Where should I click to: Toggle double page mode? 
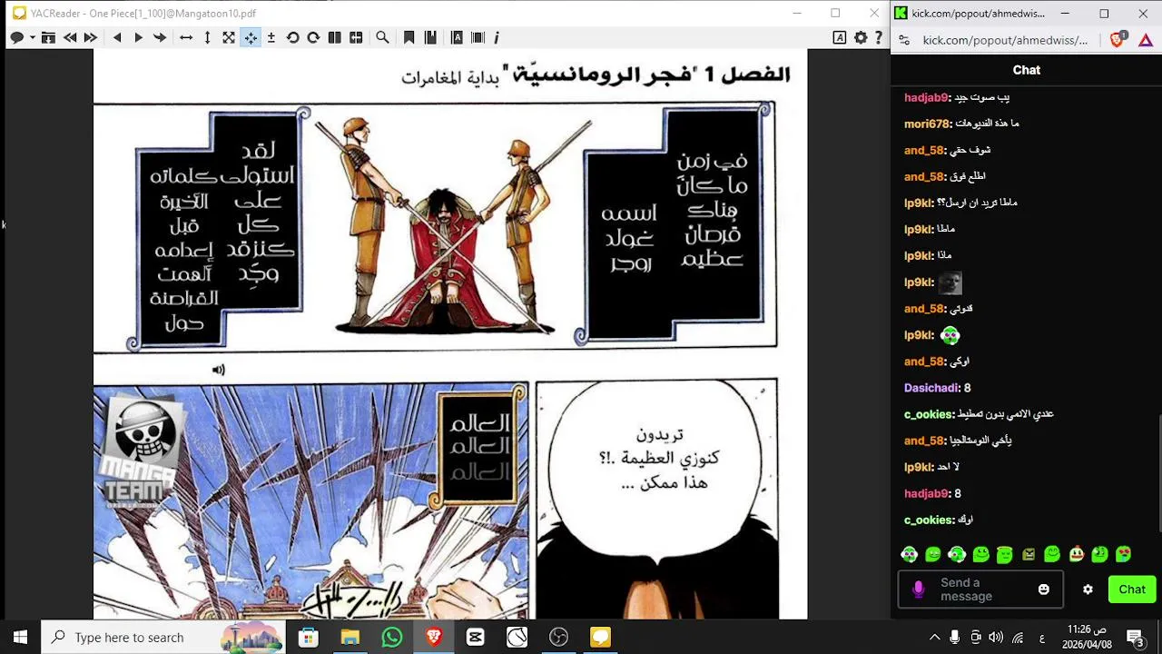click(335, 37)
